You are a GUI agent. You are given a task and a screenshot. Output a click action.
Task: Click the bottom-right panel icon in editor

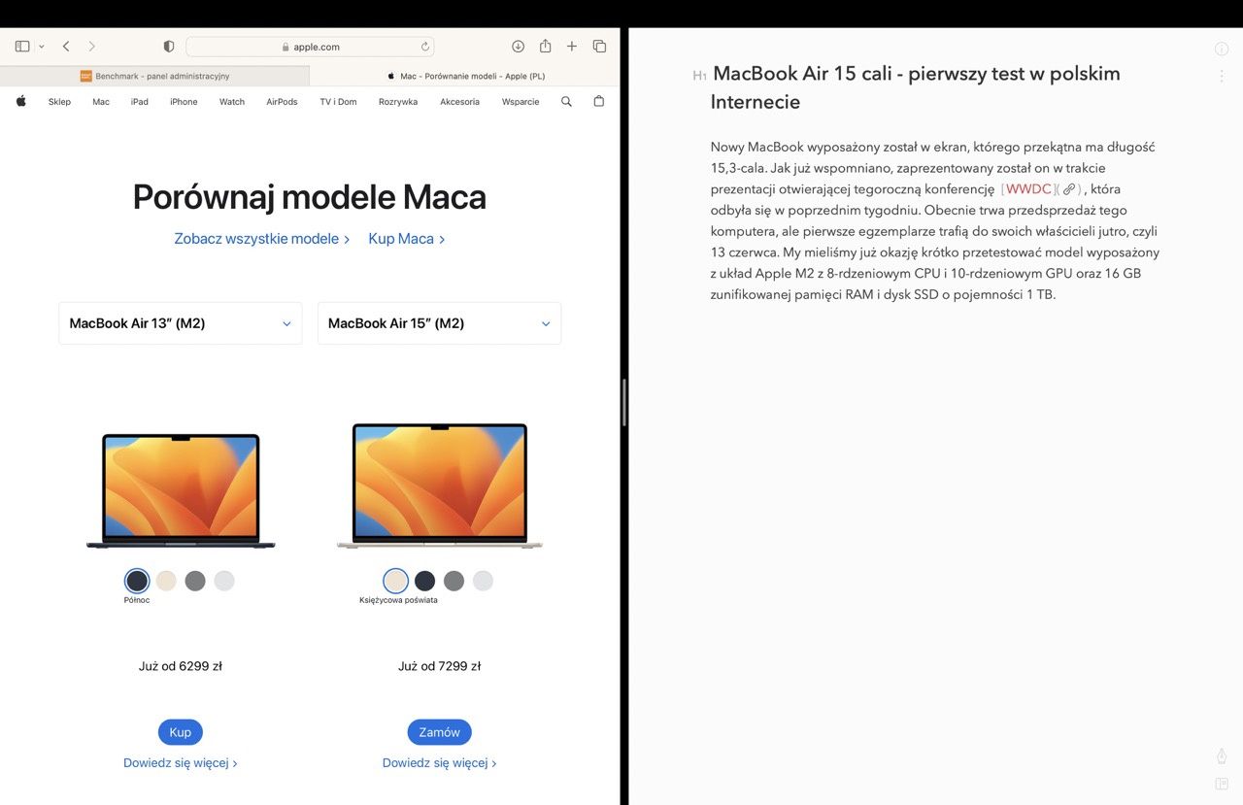click(1222, 784)
